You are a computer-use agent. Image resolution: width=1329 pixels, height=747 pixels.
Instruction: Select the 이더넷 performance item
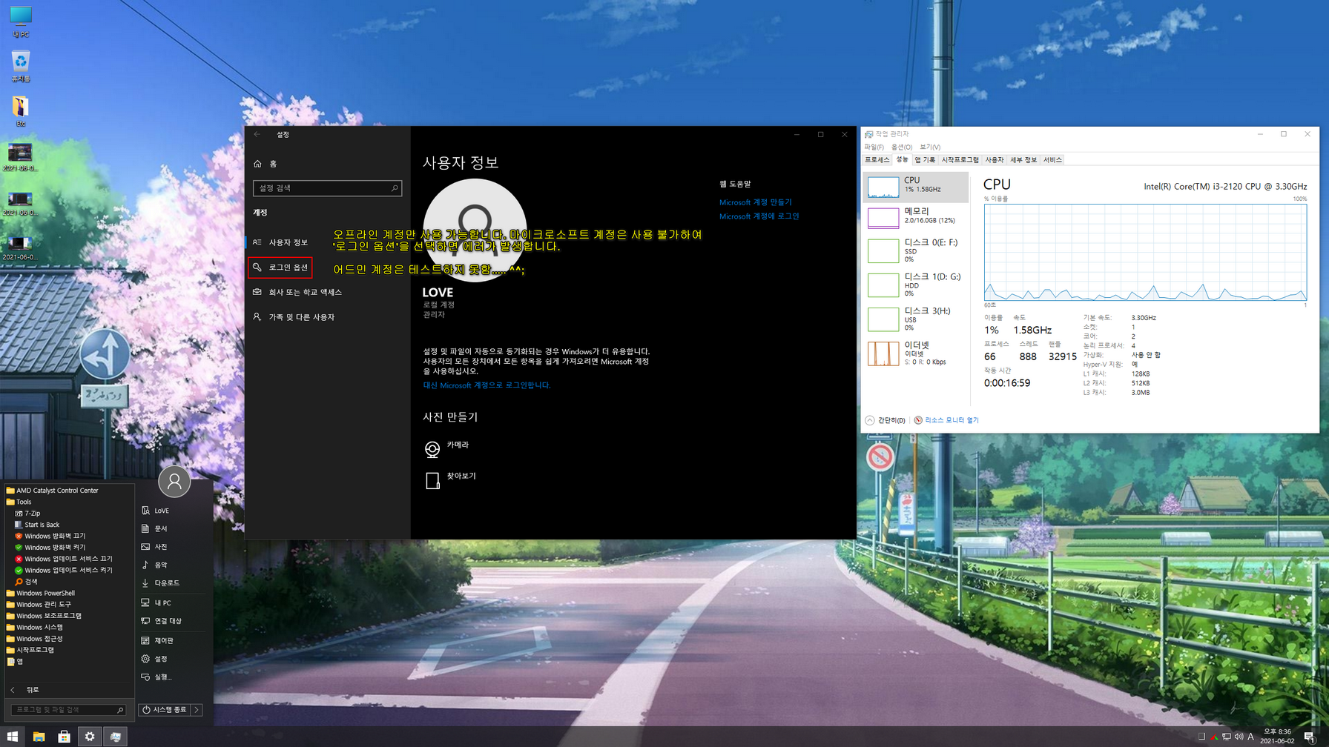916,353
